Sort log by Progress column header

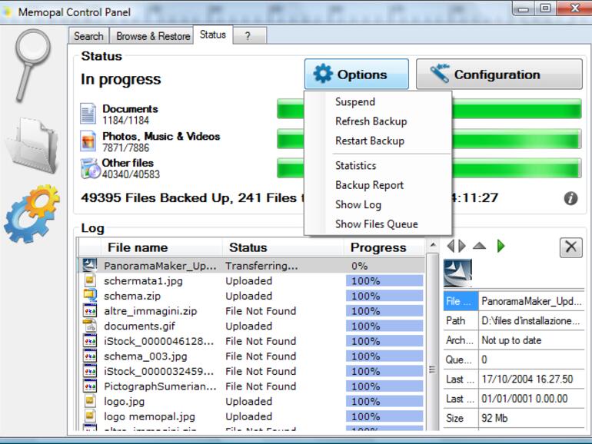(x=384, y=247)
